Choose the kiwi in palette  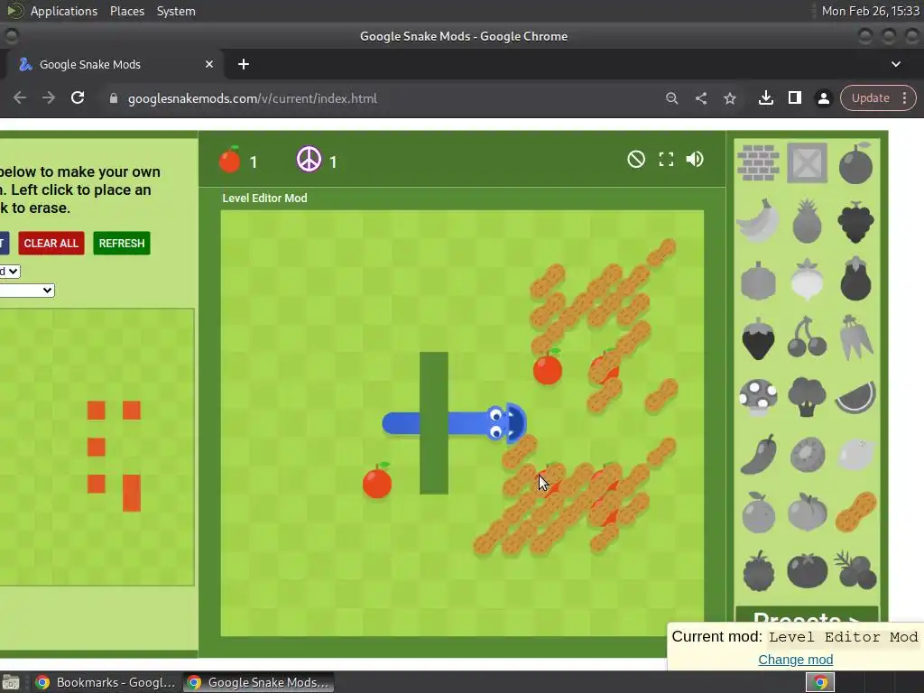pyautogui.click(x=807, y=455)
